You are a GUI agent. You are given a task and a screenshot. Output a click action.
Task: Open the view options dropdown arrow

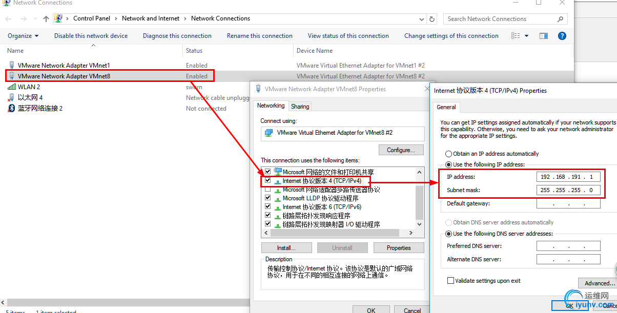pos(527,36)
